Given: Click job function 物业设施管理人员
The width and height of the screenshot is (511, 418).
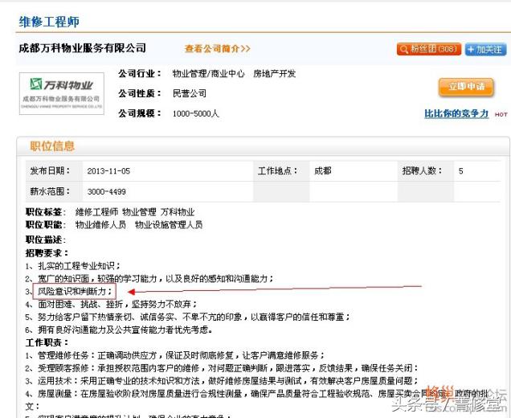Looking at the screenshot, I should pos(169,225).
